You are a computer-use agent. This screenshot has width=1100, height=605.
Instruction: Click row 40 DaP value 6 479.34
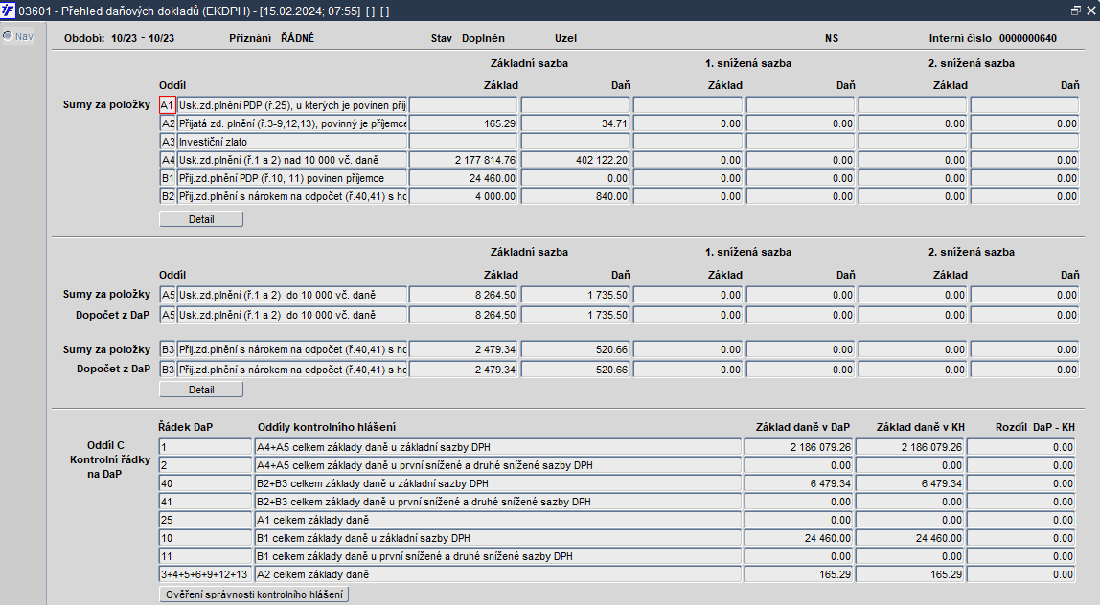(798, 483)
